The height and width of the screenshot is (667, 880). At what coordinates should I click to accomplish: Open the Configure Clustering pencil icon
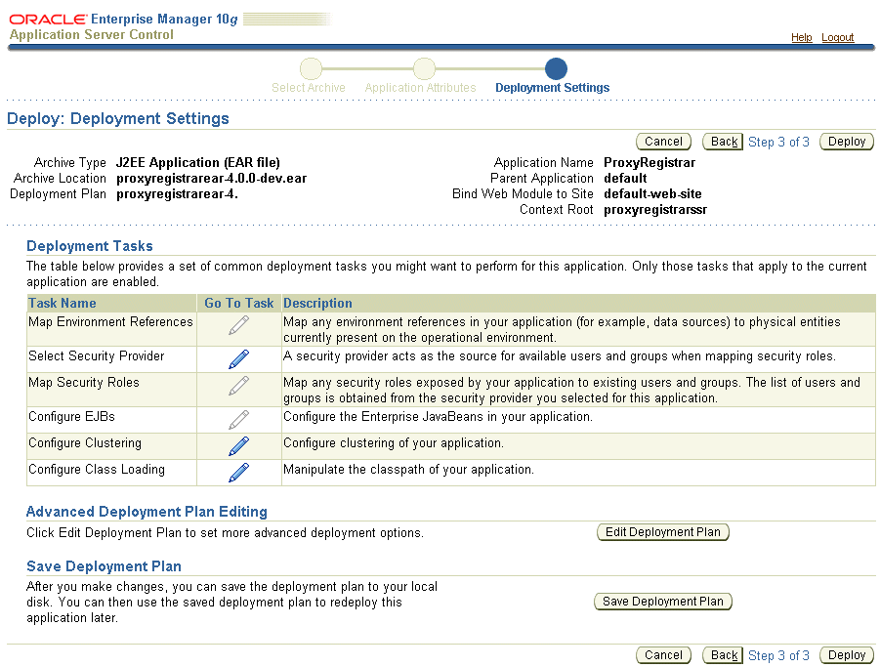point(237,446)
